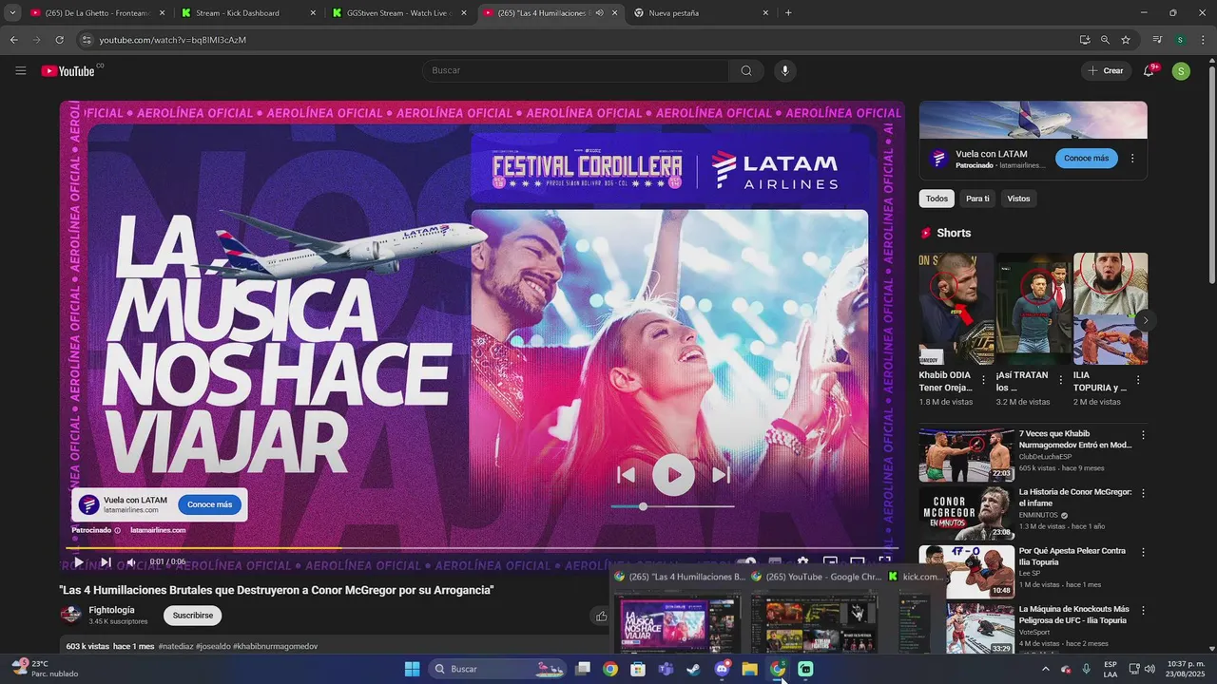Screen dimensions: 1217x684
Task: Open a new tab with plus button
Action: click(788, 13)
